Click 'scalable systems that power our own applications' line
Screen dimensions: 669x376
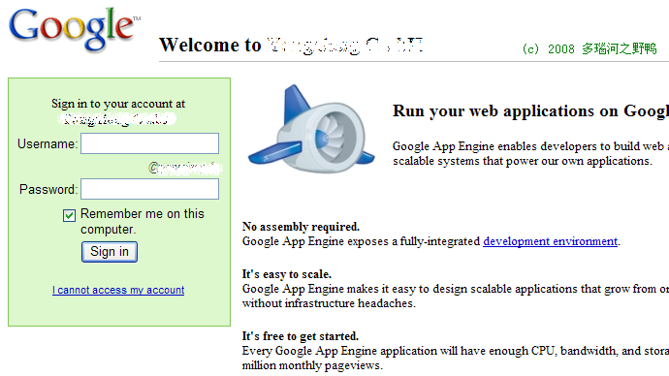coord(523,161)
